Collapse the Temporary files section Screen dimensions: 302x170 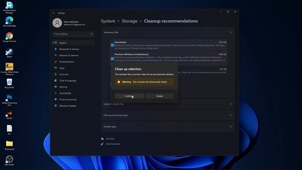pos(231,33)
